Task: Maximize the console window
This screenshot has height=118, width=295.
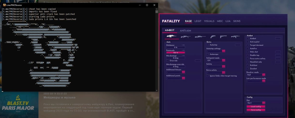Action: click(147, 5)
